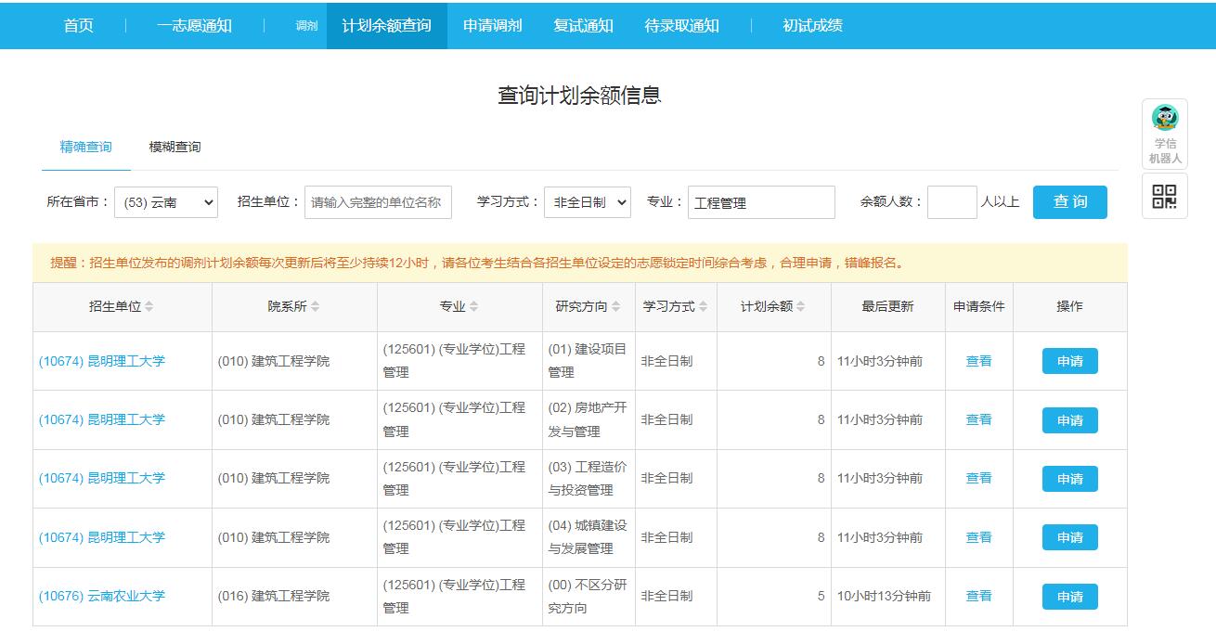Click the 计划余额 value 5 cell
This screenshot has height=644, width=1216.
[x=774, y=596]
